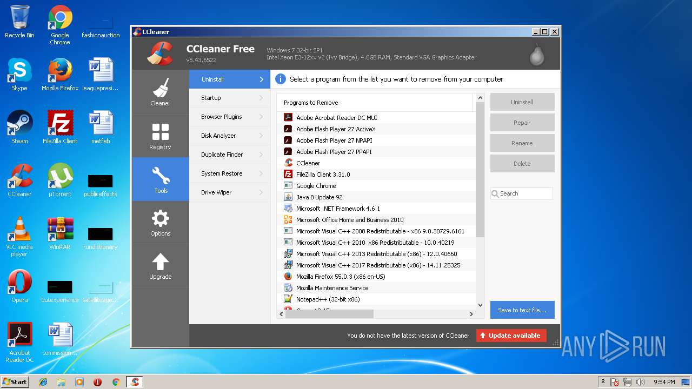Viewport: 692px width, 389px height.
Task: Select Microsoft .NET Framework 4.6.1
Action: [377, 209]
